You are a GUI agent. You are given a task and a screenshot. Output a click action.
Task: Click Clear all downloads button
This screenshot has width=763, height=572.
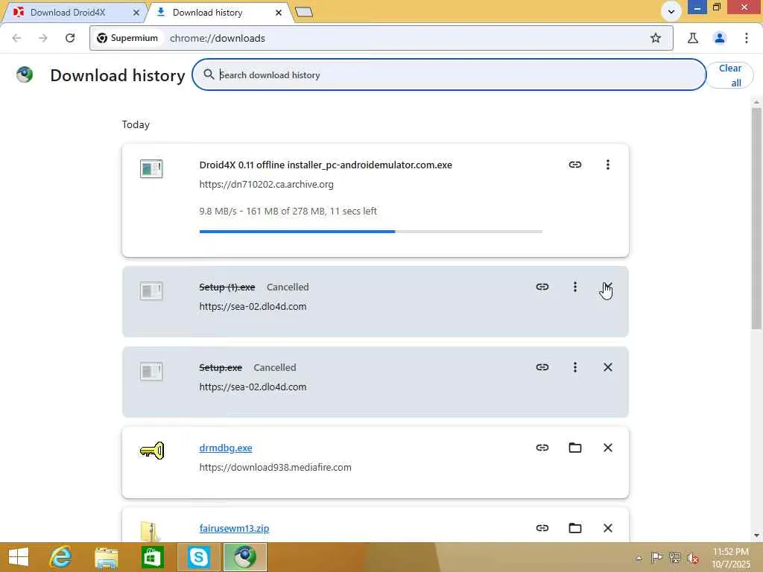pyautogui.click(x=730, y=75)
